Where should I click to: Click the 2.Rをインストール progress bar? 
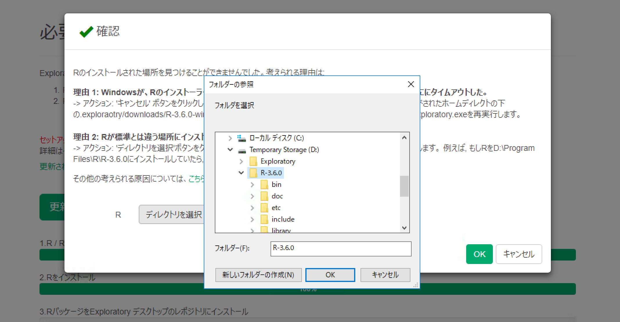click(x=308, y=289)
